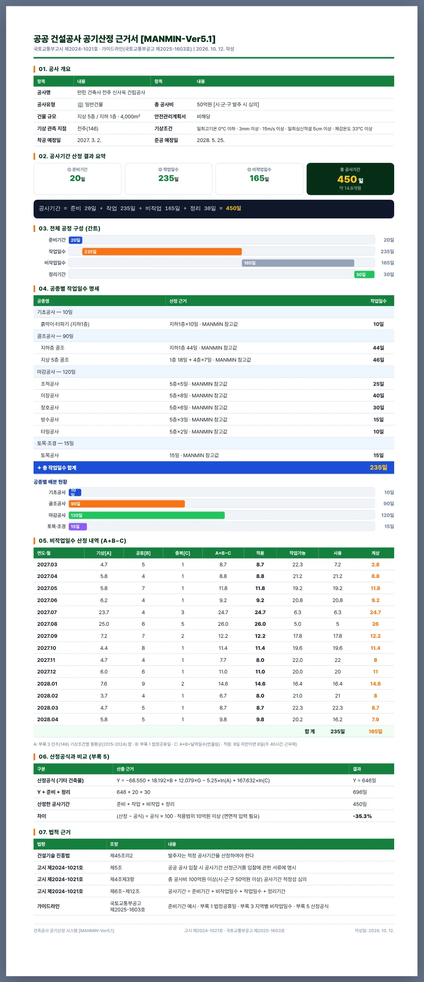
Task: Click the 미장공사 row
Action: 214,396
